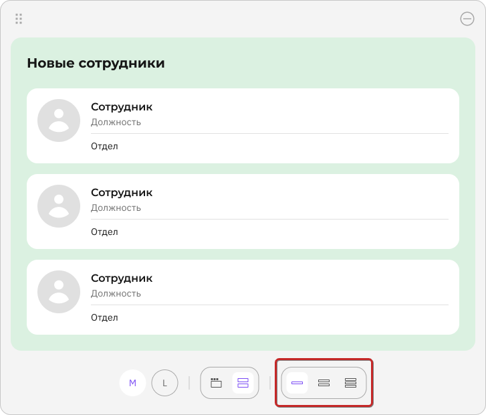Click the first employee avatar placeholder

tap(59, 120)
